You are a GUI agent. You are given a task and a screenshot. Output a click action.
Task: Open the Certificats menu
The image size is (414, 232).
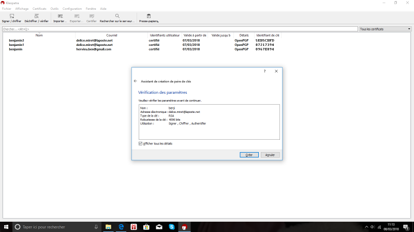coord(39,9)
